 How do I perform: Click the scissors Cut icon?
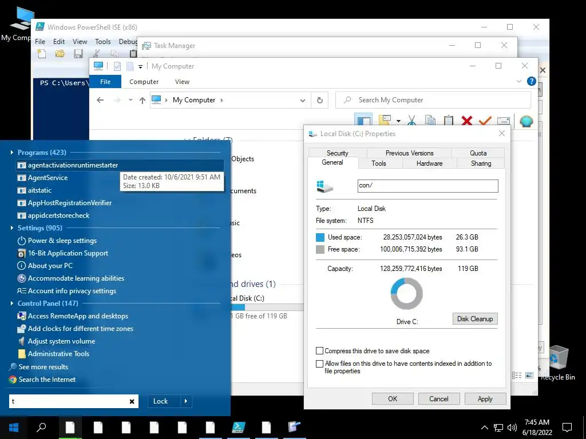pyautogui.click(x=411, y=121)
